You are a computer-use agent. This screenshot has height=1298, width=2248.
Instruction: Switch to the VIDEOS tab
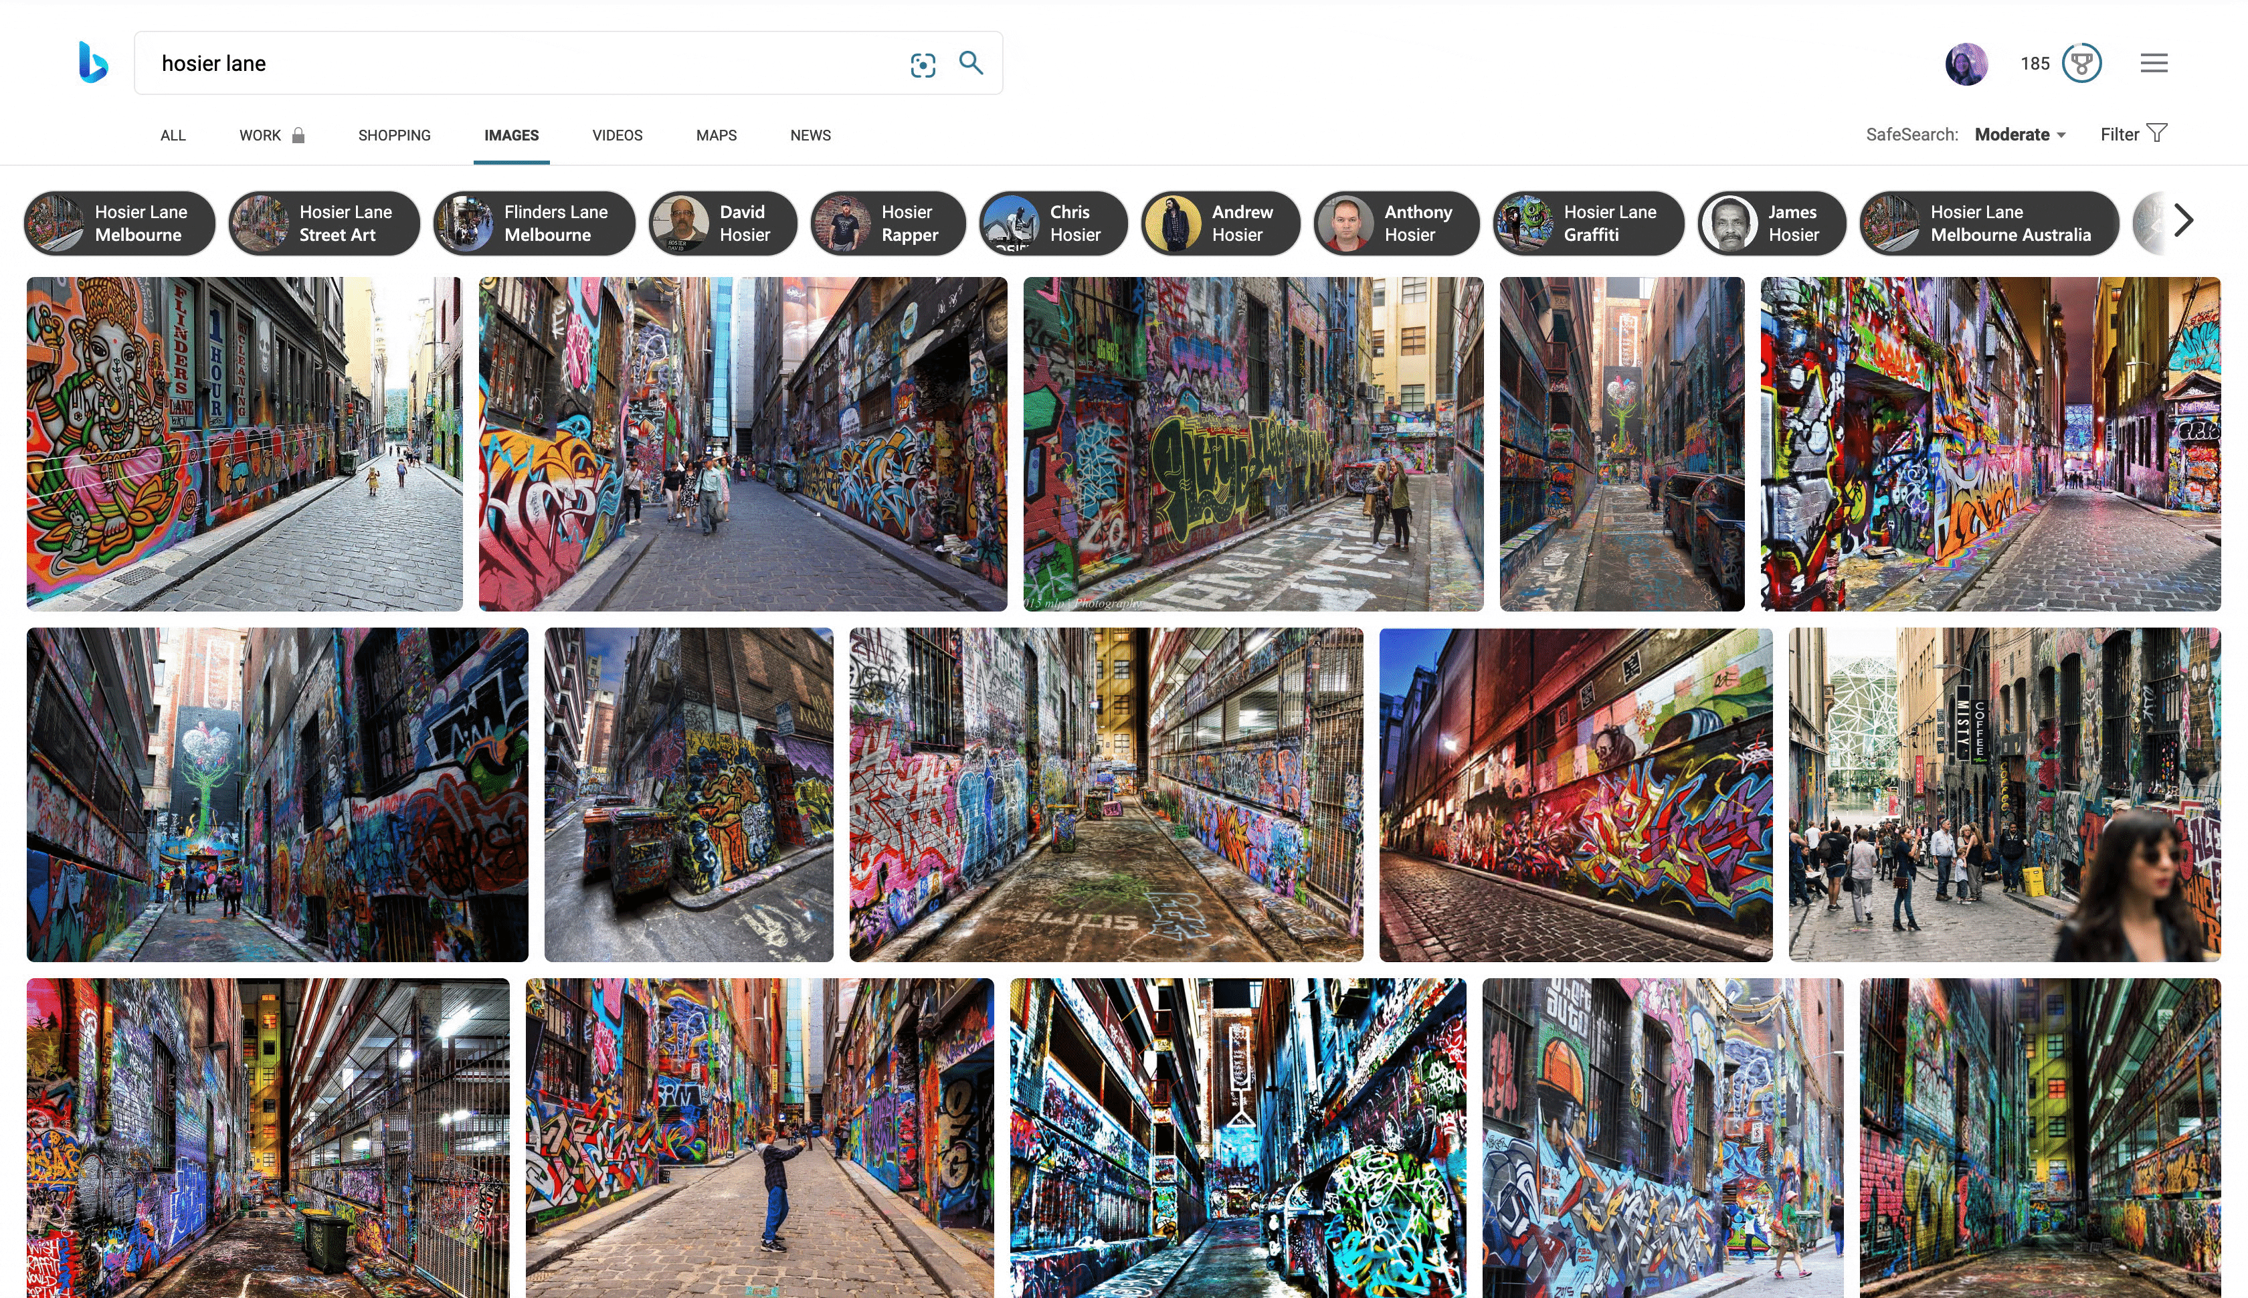tap(617, 136)
